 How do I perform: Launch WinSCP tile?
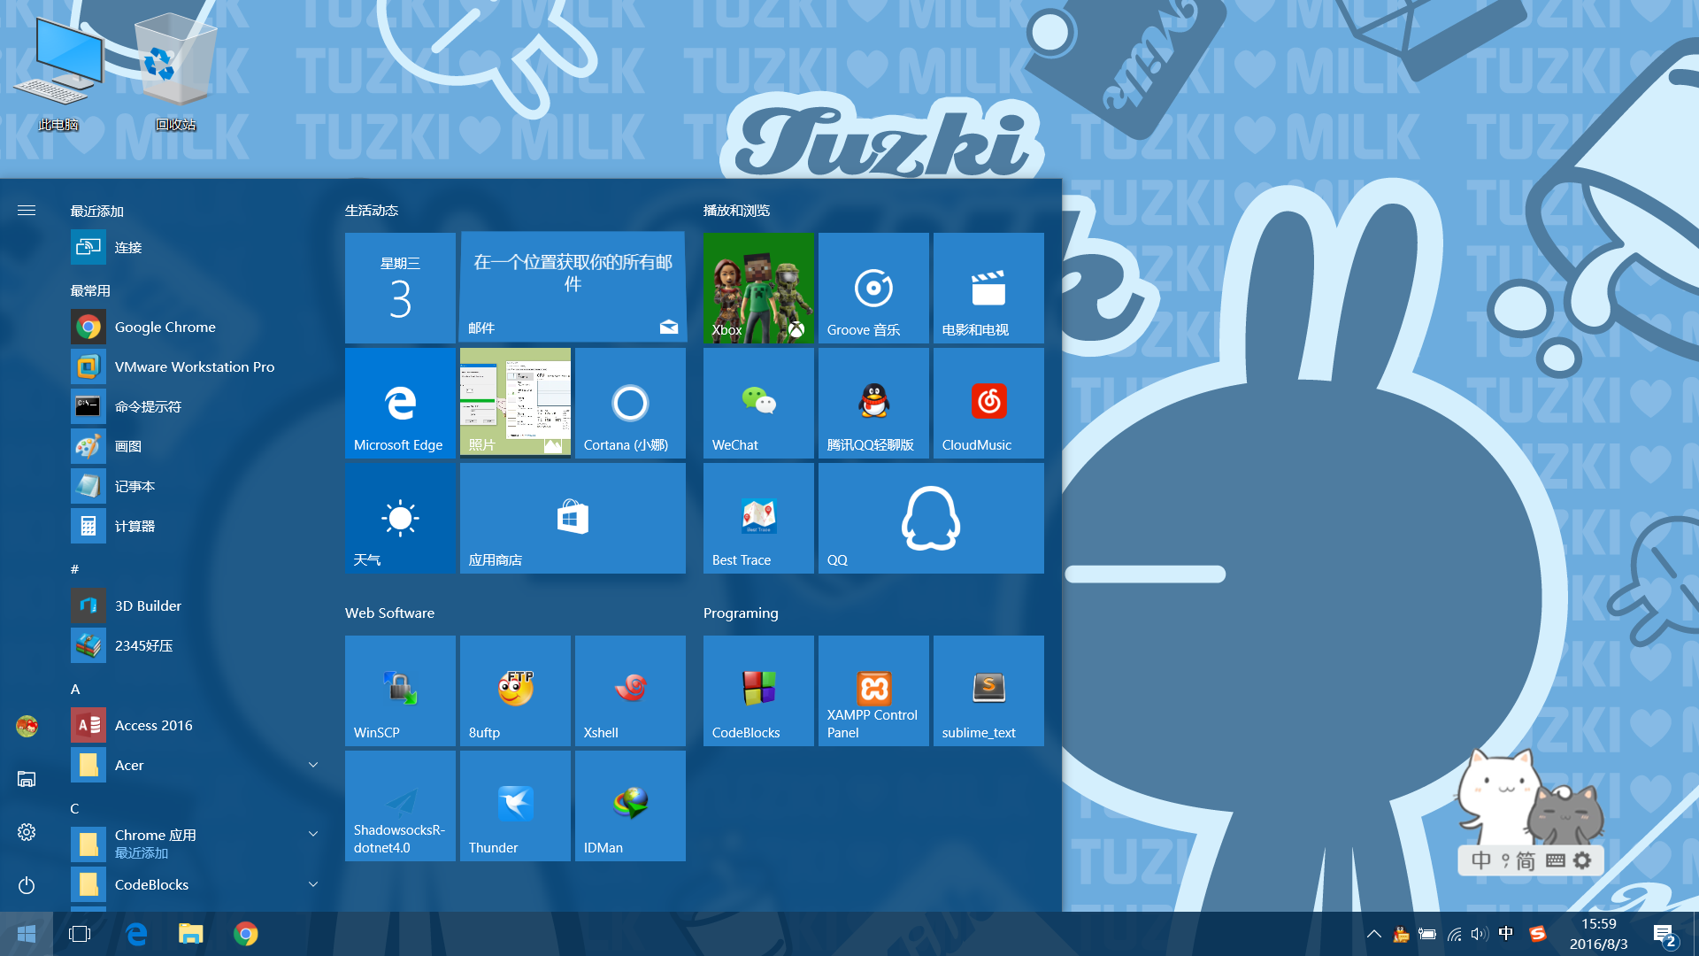click(400, 690)
